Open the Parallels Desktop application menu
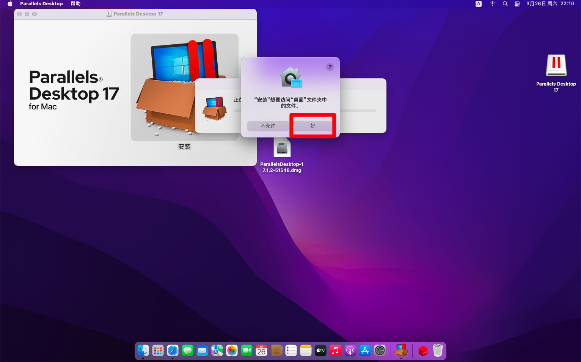The height and width of the screenshot is (362, 581). [x=41, y=4]
